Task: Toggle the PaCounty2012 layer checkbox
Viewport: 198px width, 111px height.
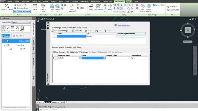Action: pyautogui.click(x=7, y=41)
